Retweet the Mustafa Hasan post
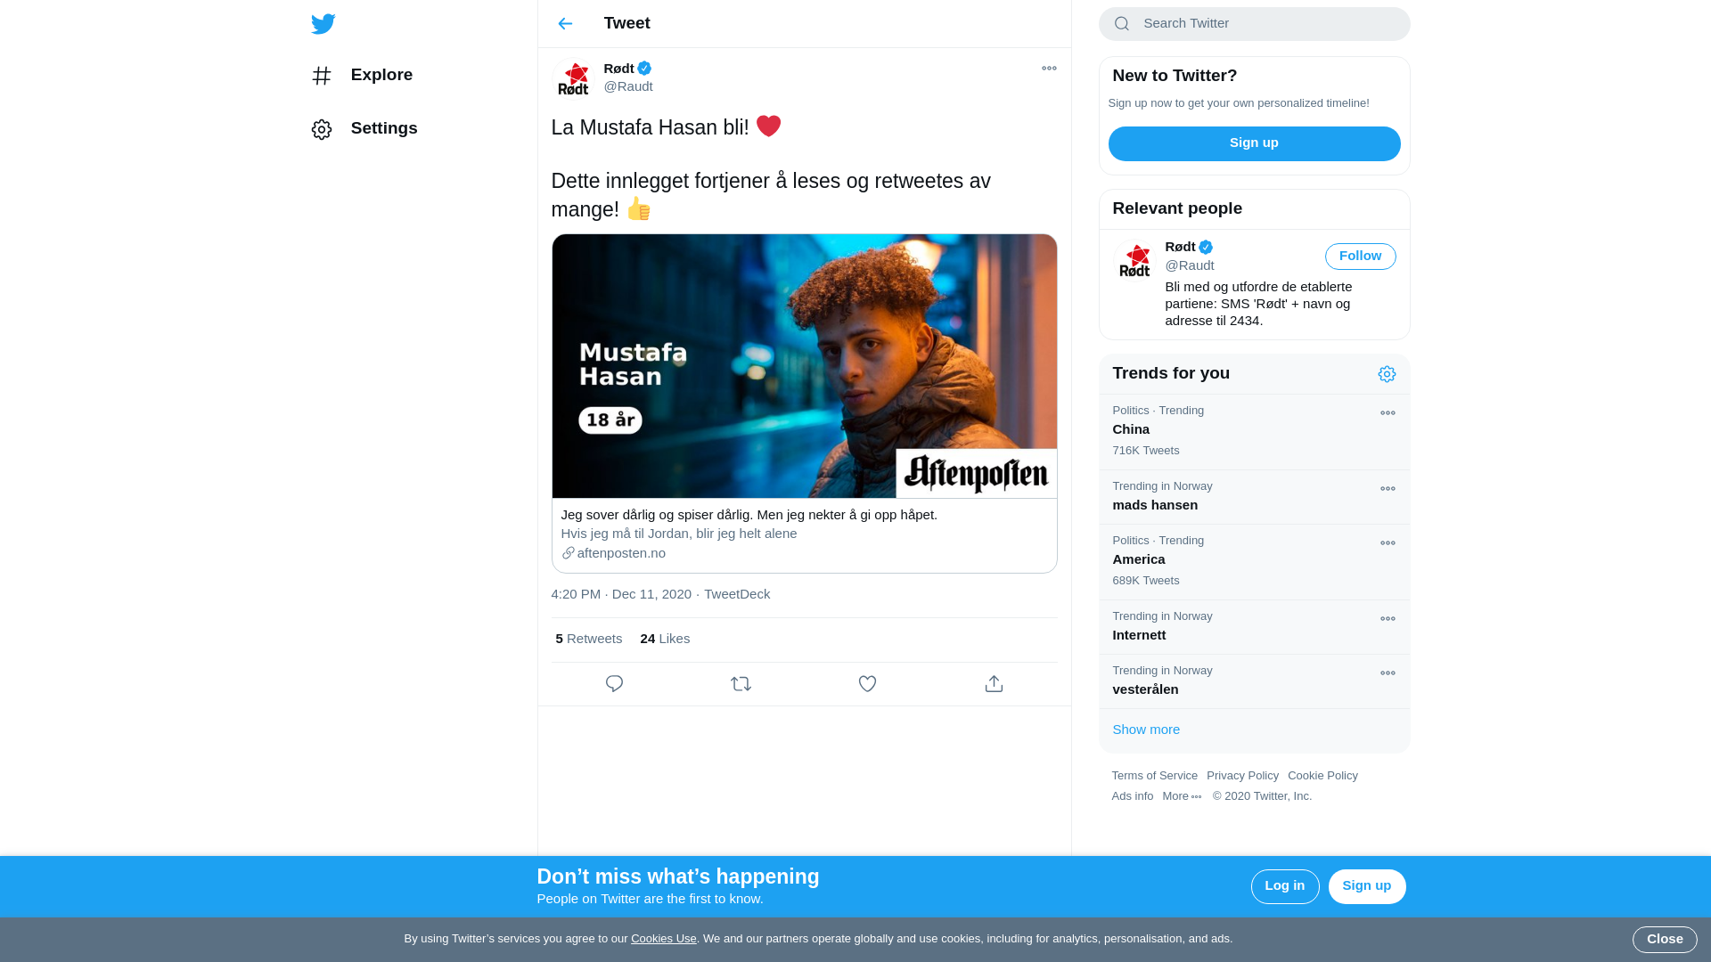This screenshot has height=962, width=1711. (x=741, y=684)
